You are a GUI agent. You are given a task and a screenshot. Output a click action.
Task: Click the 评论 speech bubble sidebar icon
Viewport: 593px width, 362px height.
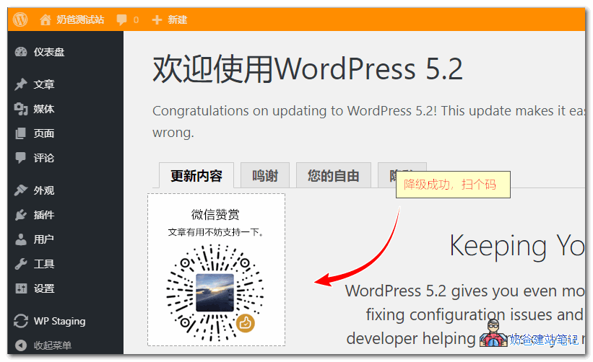[20, 158]
